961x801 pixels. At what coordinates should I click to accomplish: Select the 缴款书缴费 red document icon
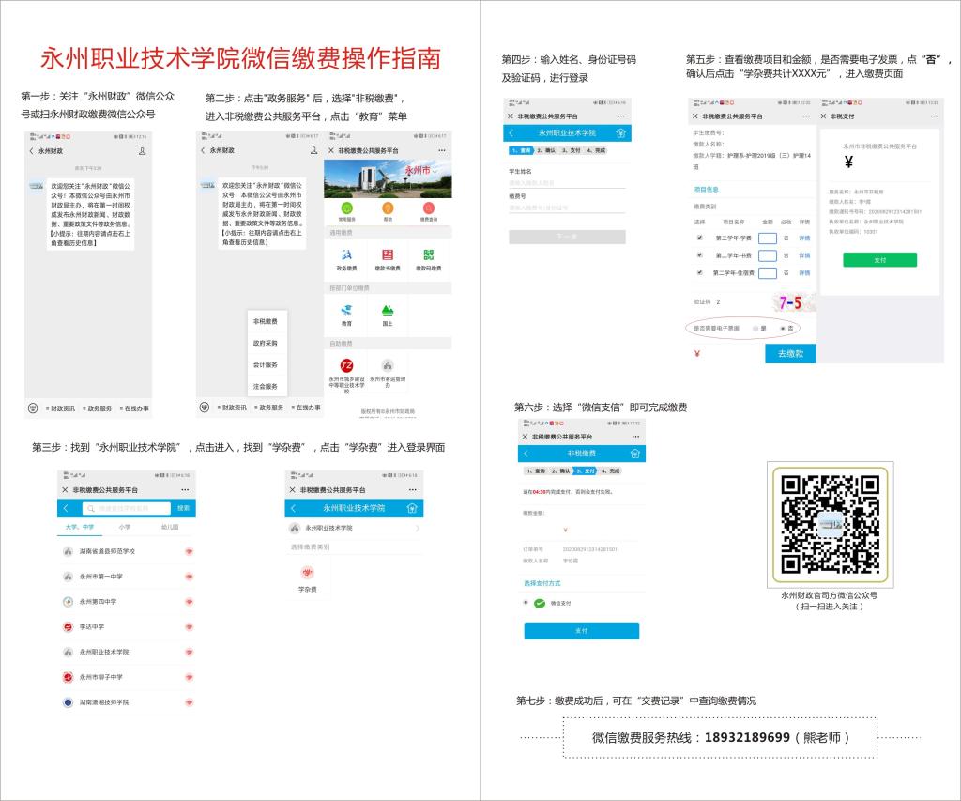(388, 254)
